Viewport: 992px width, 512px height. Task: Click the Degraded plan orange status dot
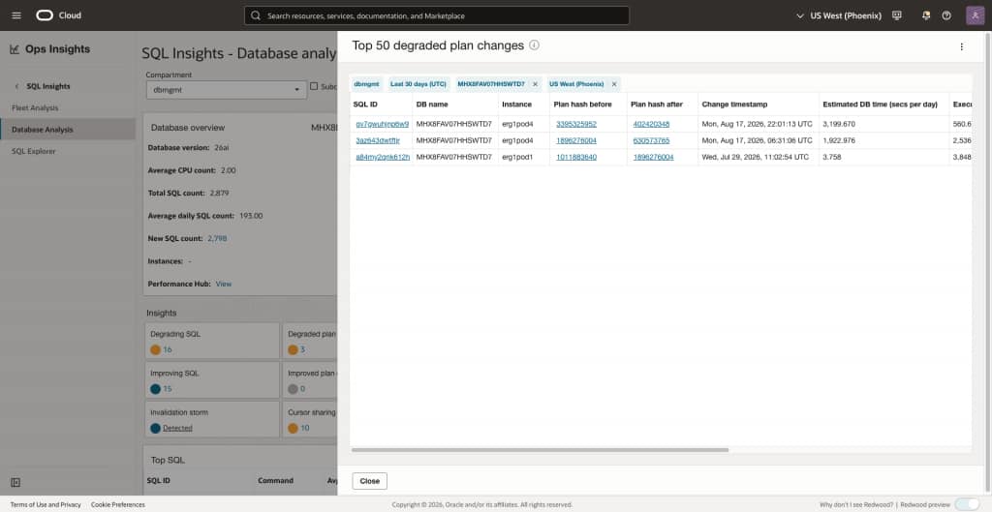(x=293, y=349)
